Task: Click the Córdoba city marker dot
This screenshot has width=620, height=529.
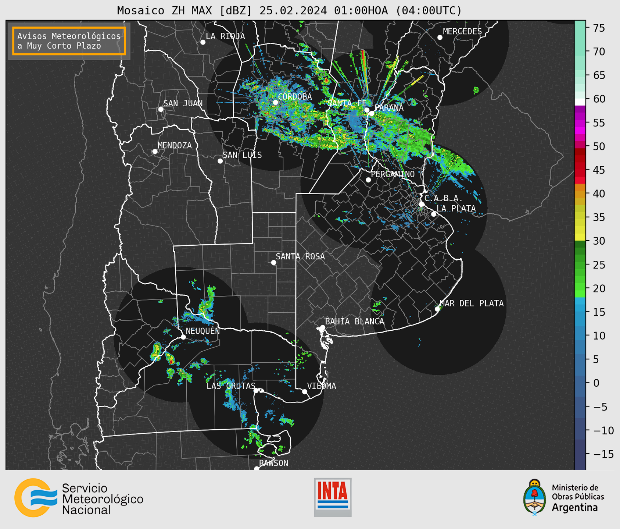Action: 275,102
